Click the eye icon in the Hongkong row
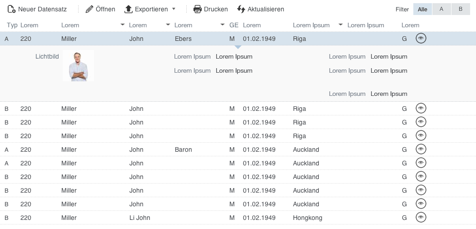This screenshot has width=476, height=229. 421,218
